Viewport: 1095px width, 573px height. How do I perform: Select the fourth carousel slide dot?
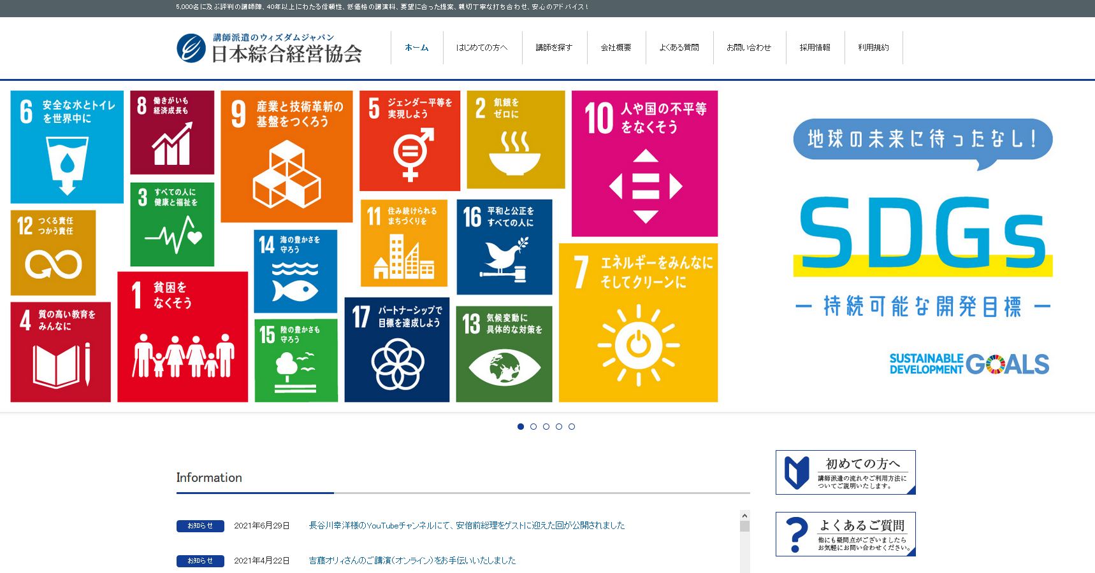tap(559, 427)
